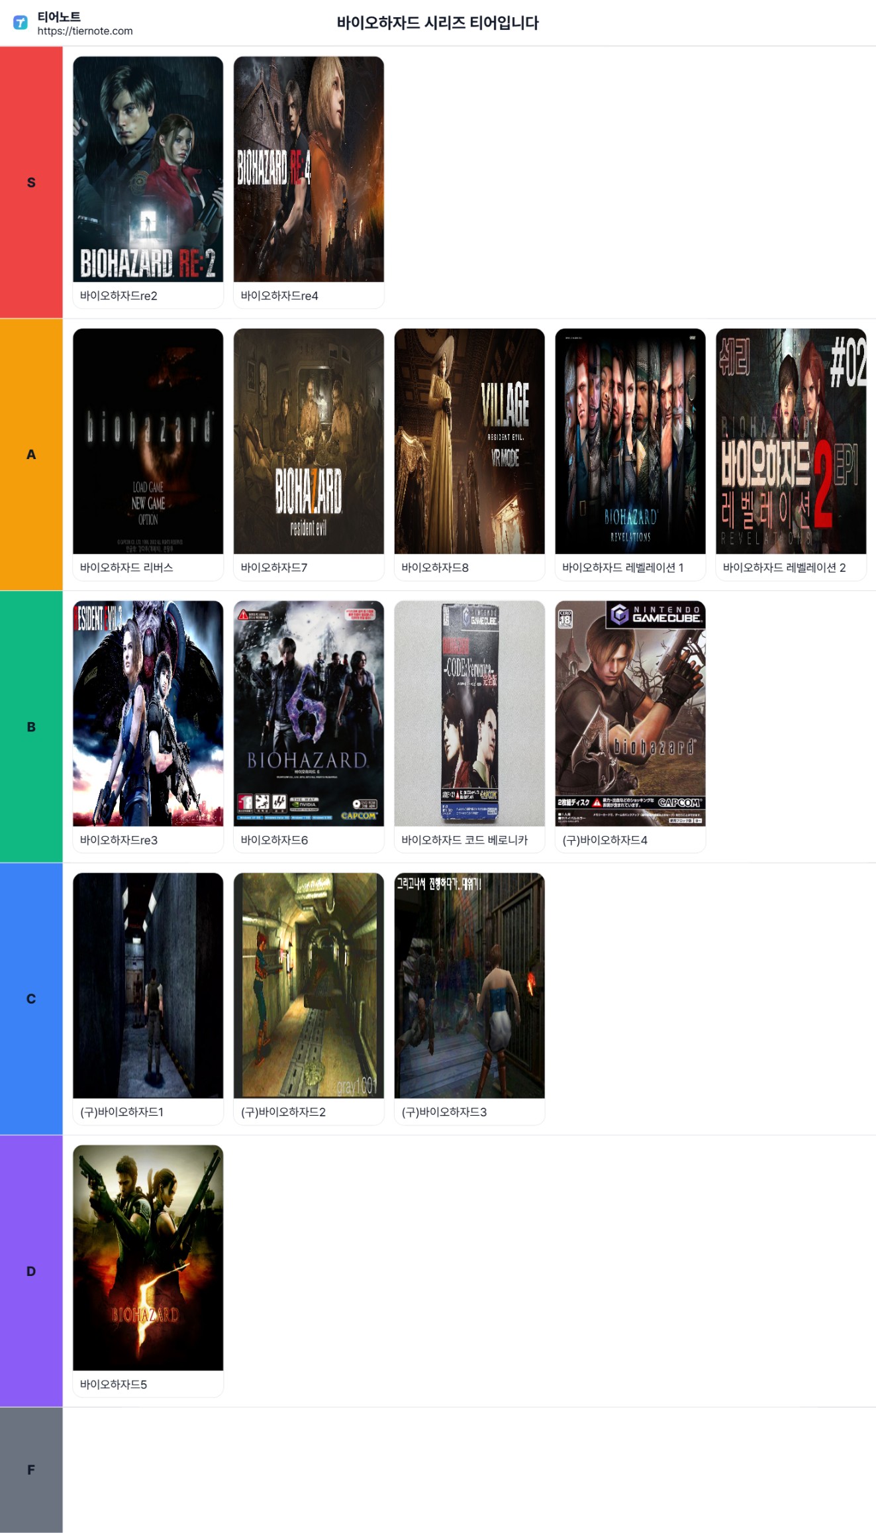The height and width of the screenshot is (1533, 876).
Task: Select the 레벨레이션 2 thumbnail
Action: tap(791, 441)
